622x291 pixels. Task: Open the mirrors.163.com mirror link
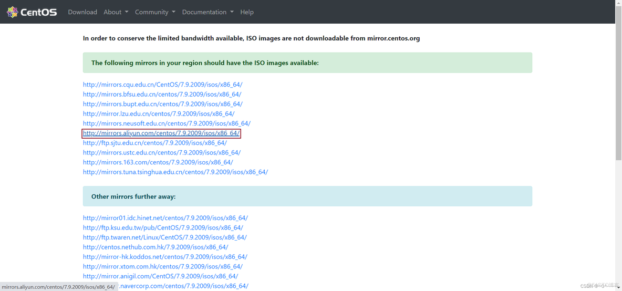click(158, 162)
